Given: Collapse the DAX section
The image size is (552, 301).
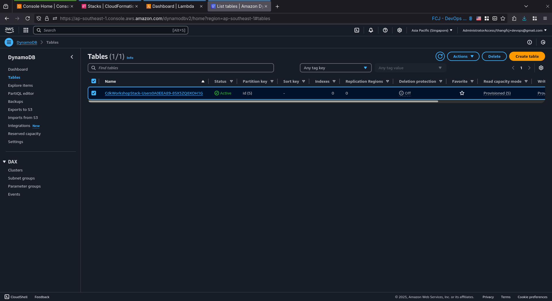Looking at the screenshot, I should tap(4, 162).
